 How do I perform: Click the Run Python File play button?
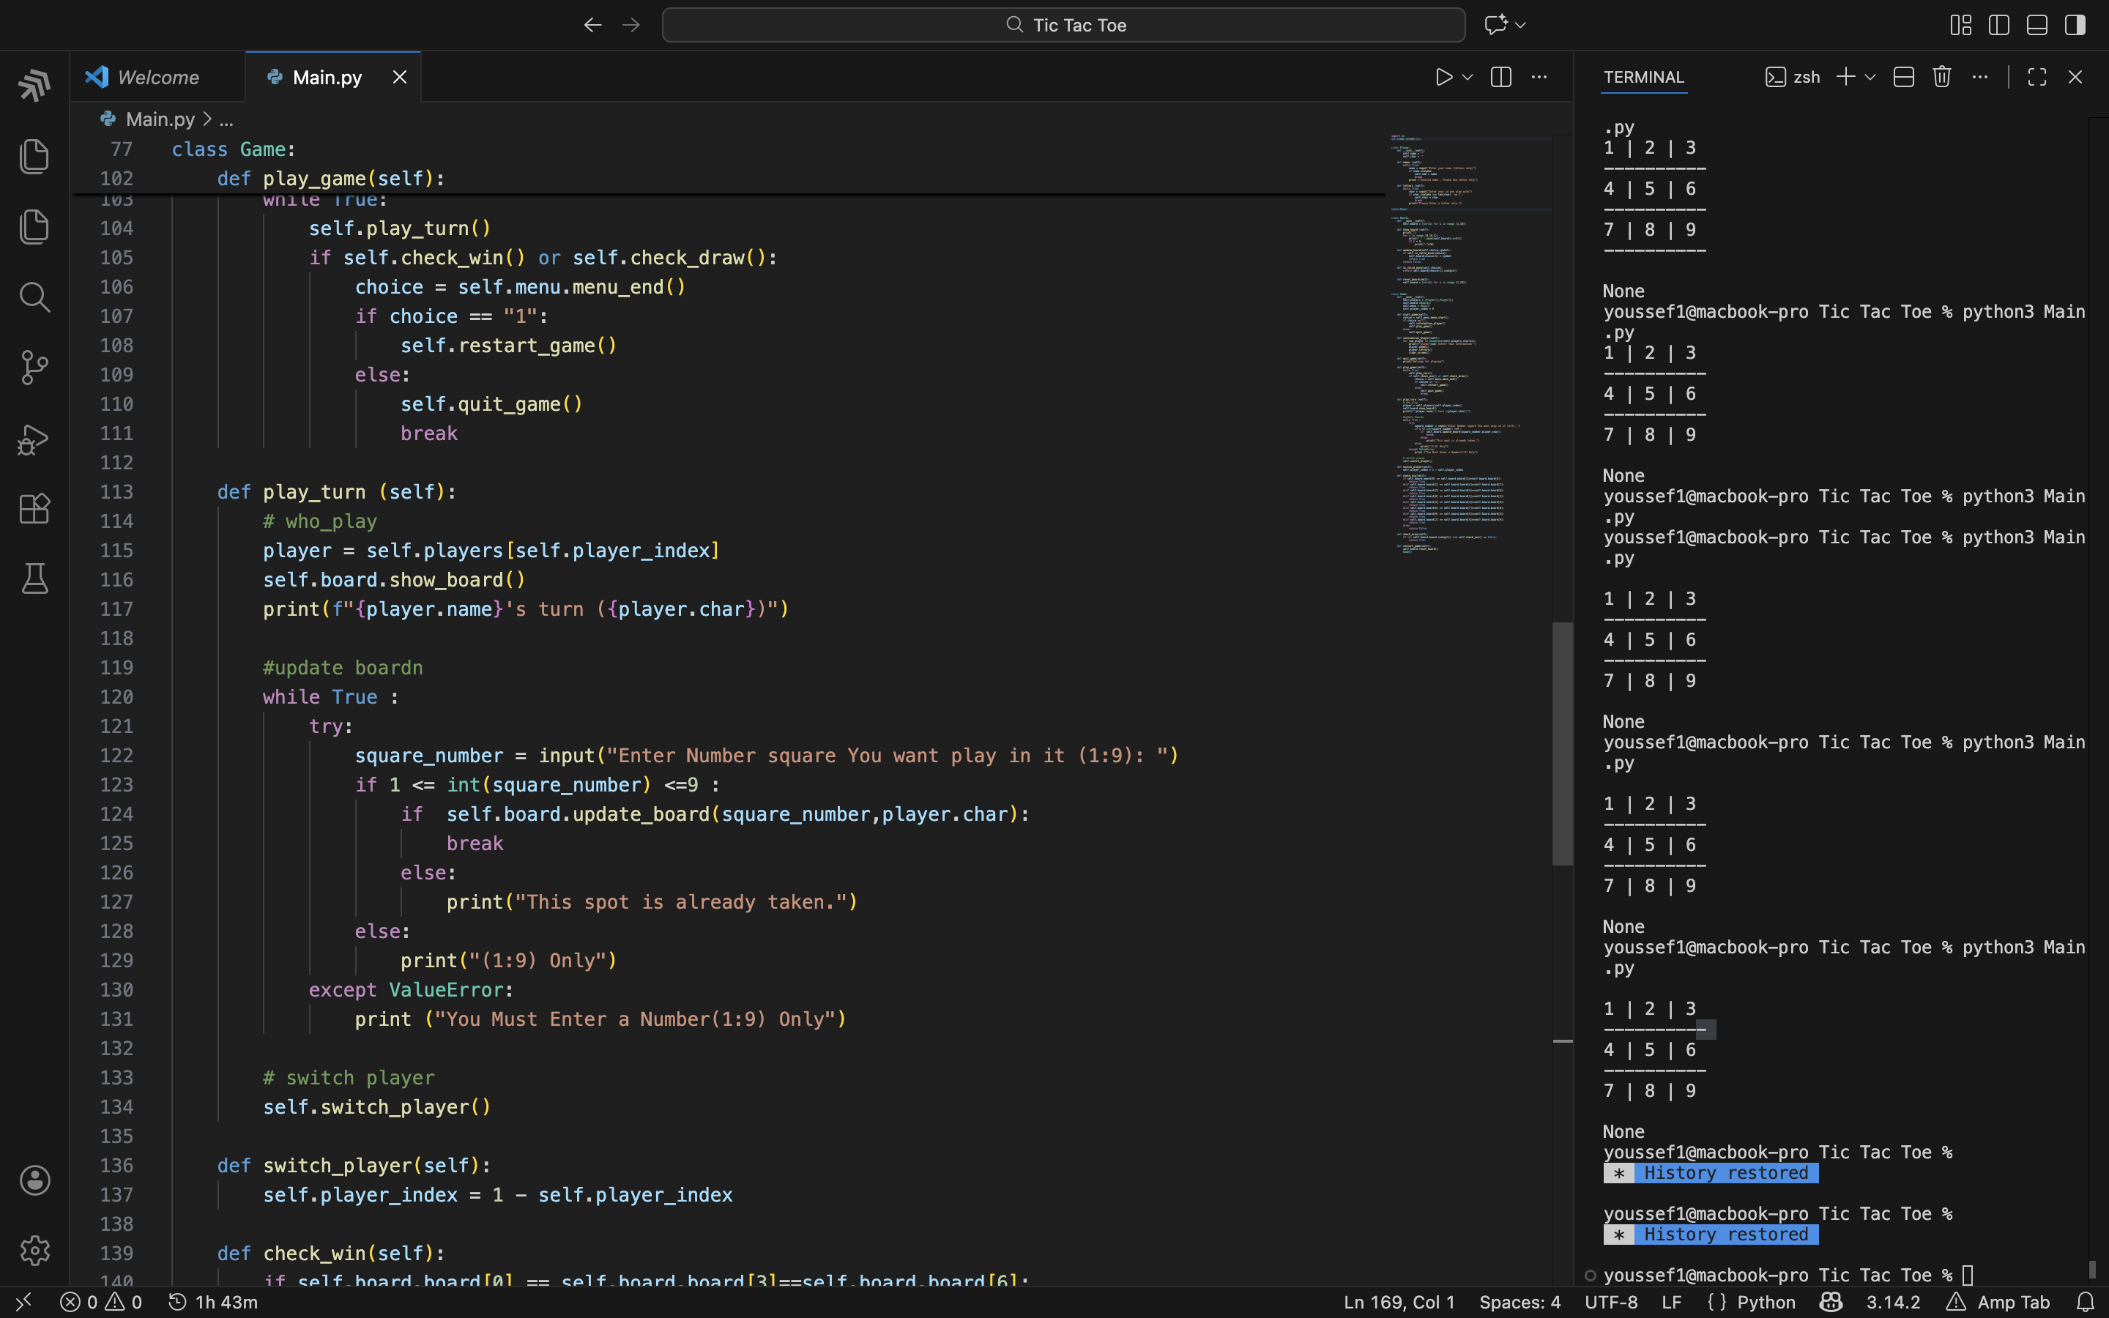point(1443,77)
